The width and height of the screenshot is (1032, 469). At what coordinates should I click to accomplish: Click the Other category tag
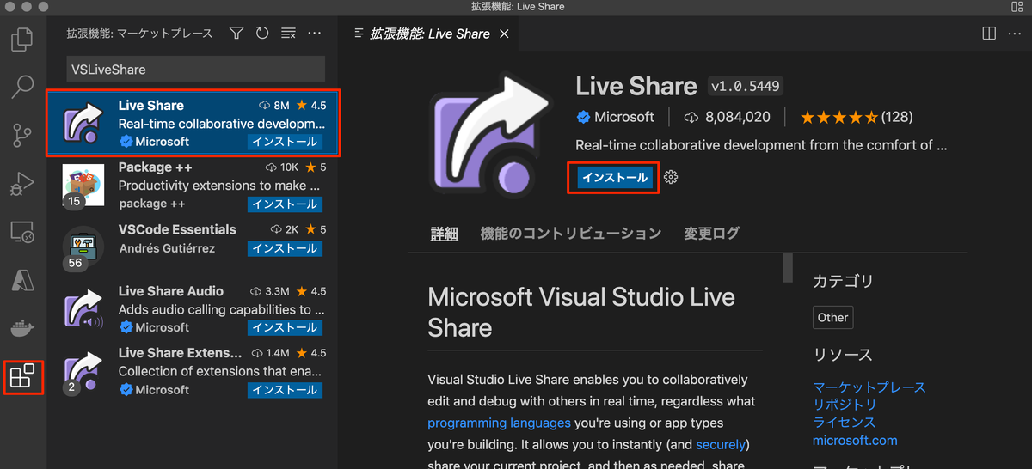832,317
